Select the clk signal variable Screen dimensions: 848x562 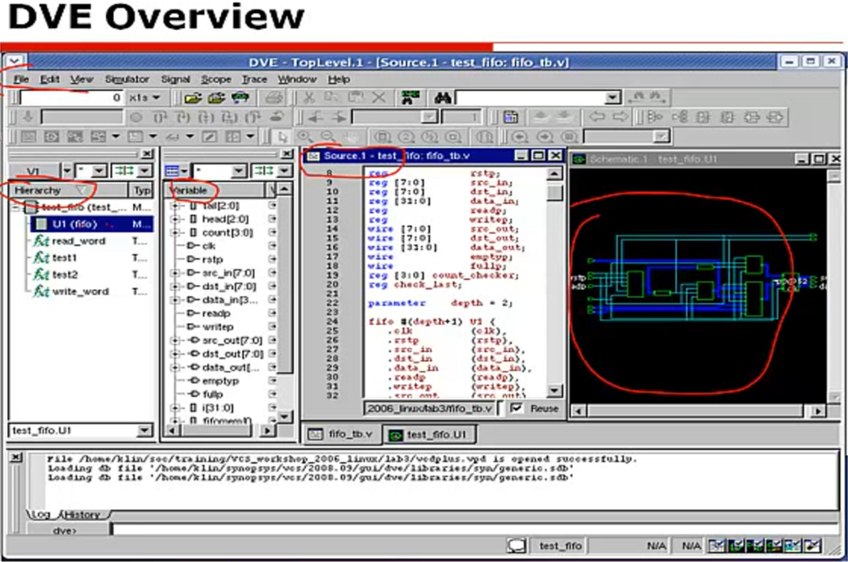coord(208,246)
